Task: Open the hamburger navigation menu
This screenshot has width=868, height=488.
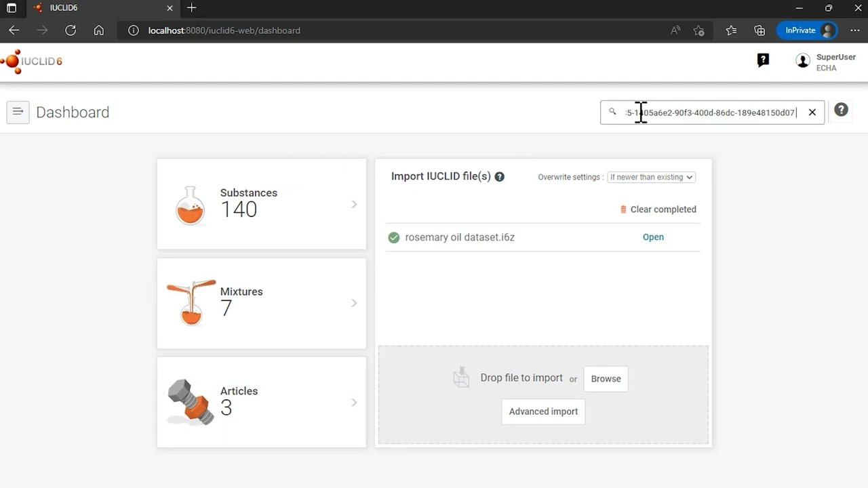Action: point(18,112)
